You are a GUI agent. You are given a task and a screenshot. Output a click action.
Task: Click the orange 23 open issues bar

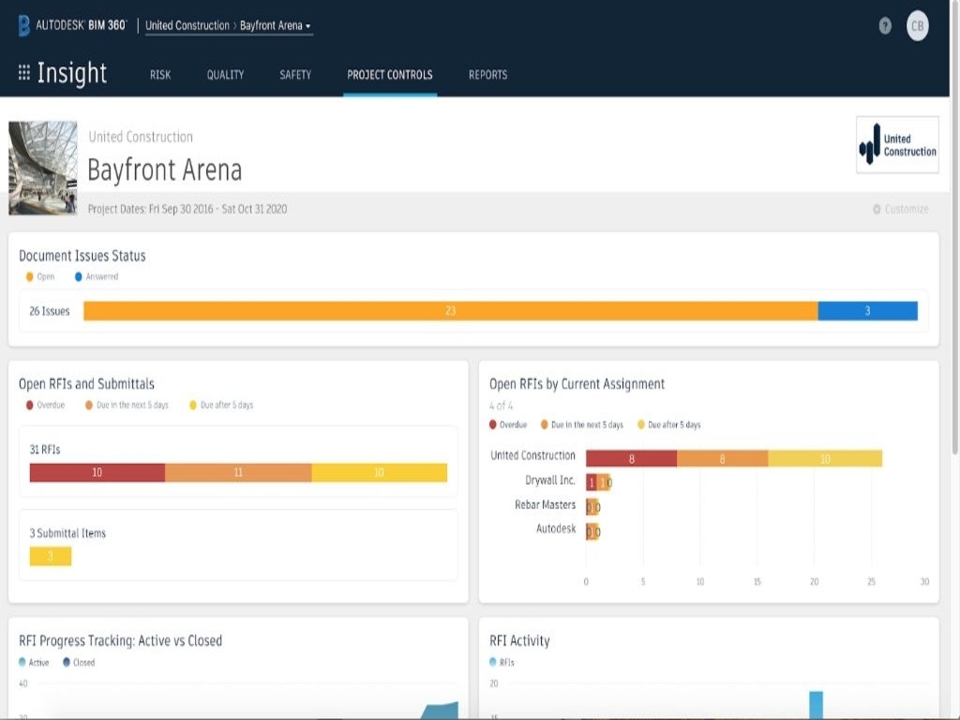tap(451, 311)
